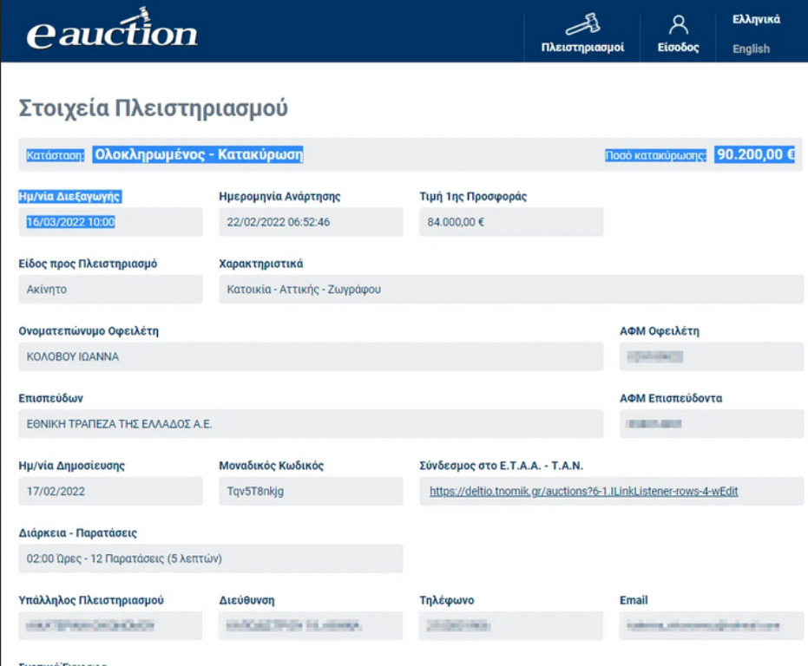Click the 90.200,00 € award amount
This screenshot has width=808, height=666.
[754, 155]
